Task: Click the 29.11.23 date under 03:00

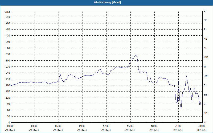Action: point(34,130)
